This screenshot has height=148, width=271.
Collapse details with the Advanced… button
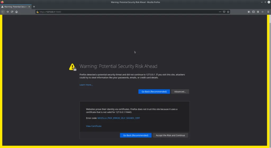tap(180, 92)
